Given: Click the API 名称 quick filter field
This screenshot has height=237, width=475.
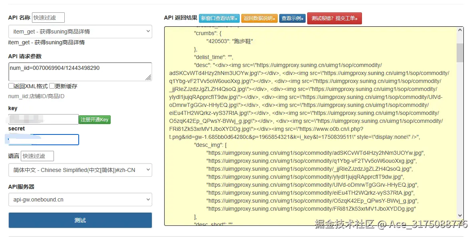Looking at the screenshot, I should 48,18.
